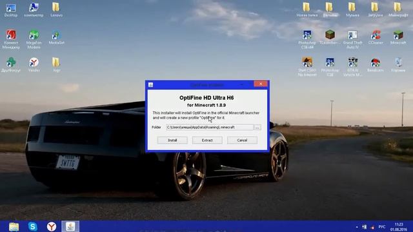Open the folder browse button with ellipsis
413x232 pixels.
tap(257, 128)
